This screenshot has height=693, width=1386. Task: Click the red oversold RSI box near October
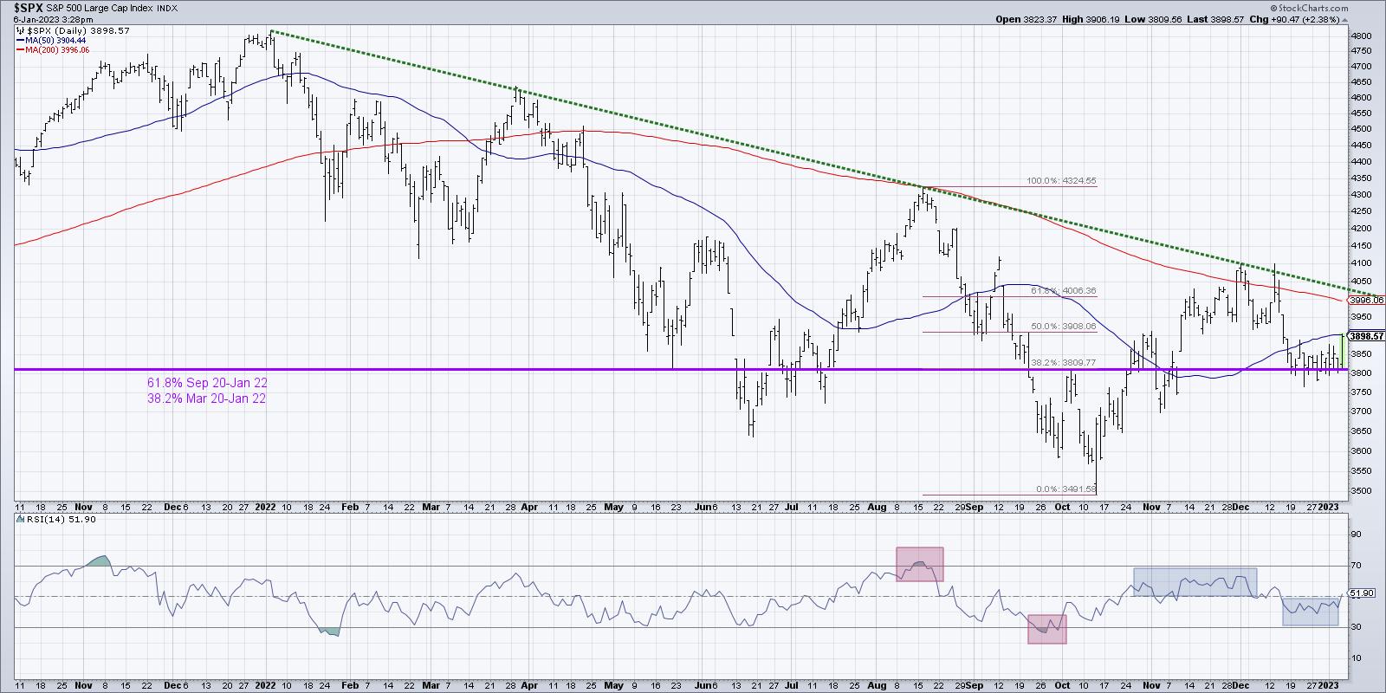click(x=1046, y=629)
